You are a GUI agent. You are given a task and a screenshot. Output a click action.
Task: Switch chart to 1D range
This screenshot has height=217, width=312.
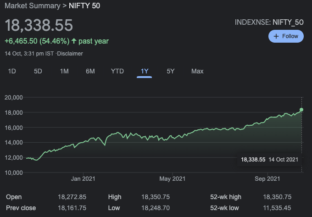point(12,71)
